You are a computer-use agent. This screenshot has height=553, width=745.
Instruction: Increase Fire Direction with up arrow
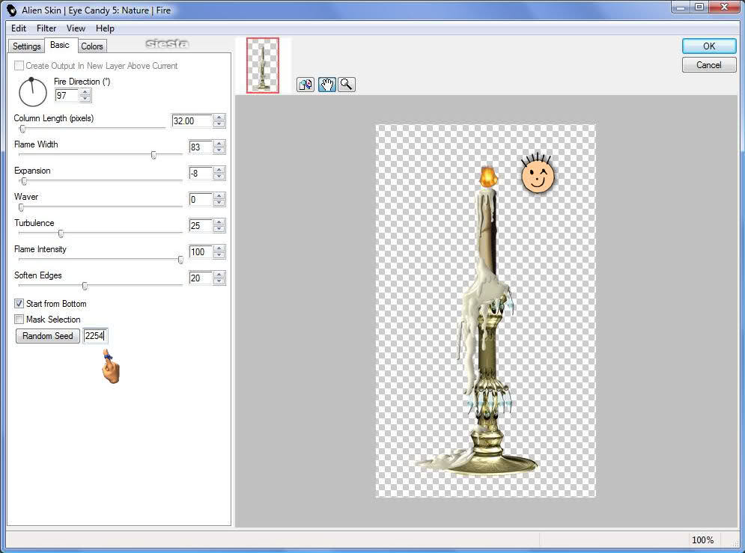coord(85,92)
